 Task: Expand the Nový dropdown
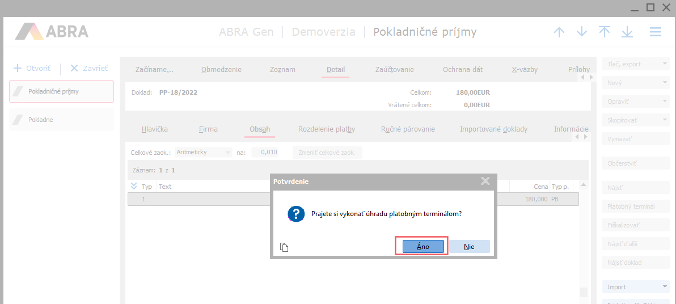click(x=635, y=83)
